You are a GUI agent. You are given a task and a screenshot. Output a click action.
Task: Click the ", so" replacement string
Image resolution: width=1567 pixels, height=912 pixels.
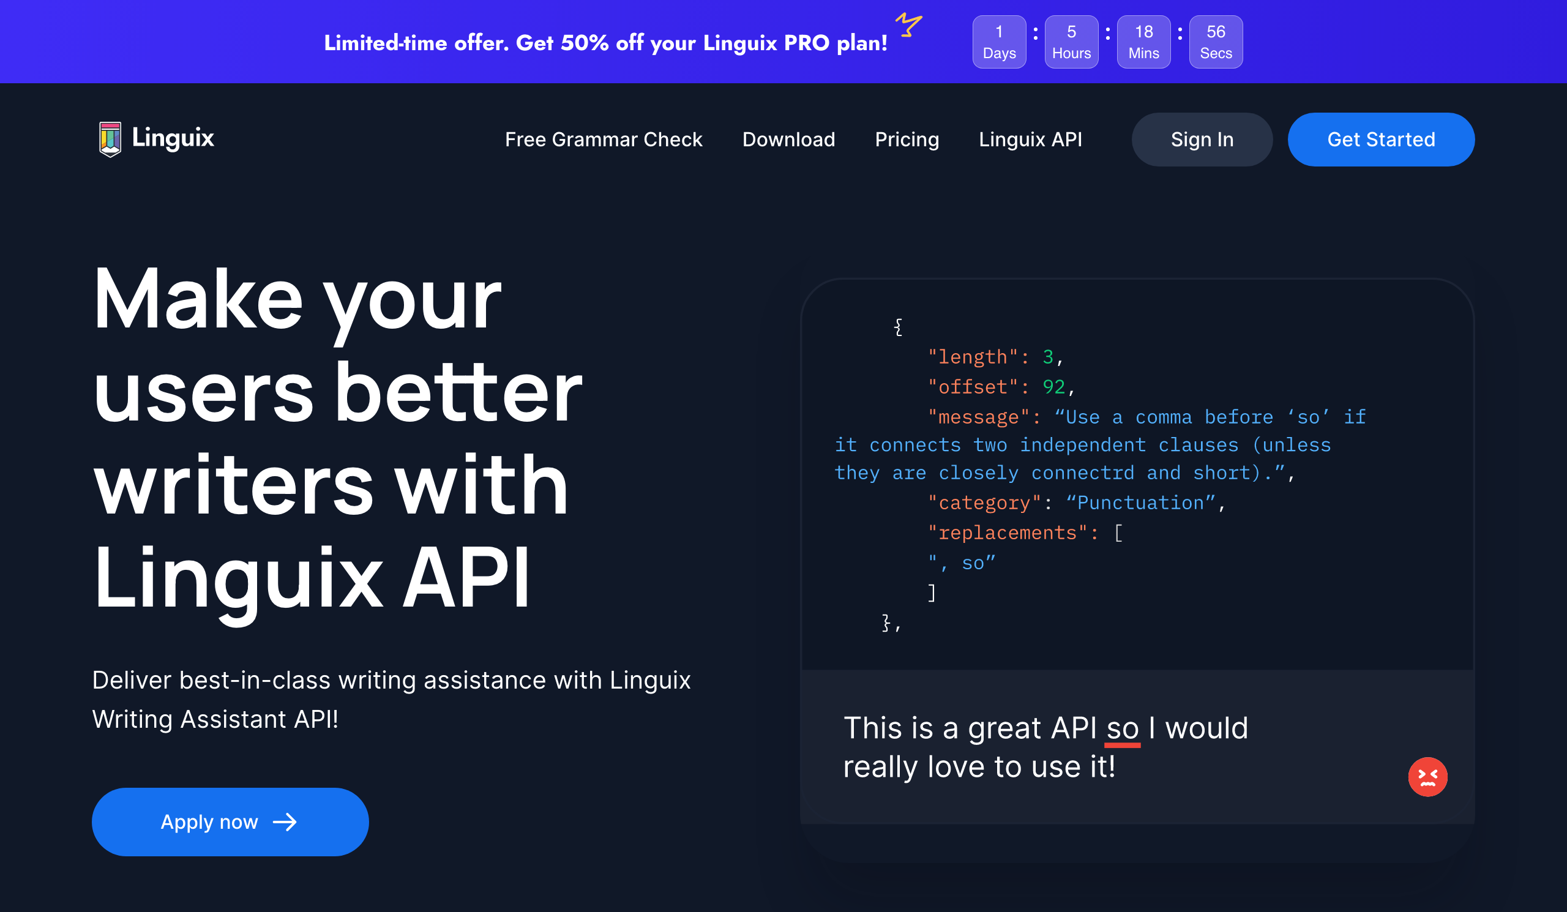[x=962, y=563]
